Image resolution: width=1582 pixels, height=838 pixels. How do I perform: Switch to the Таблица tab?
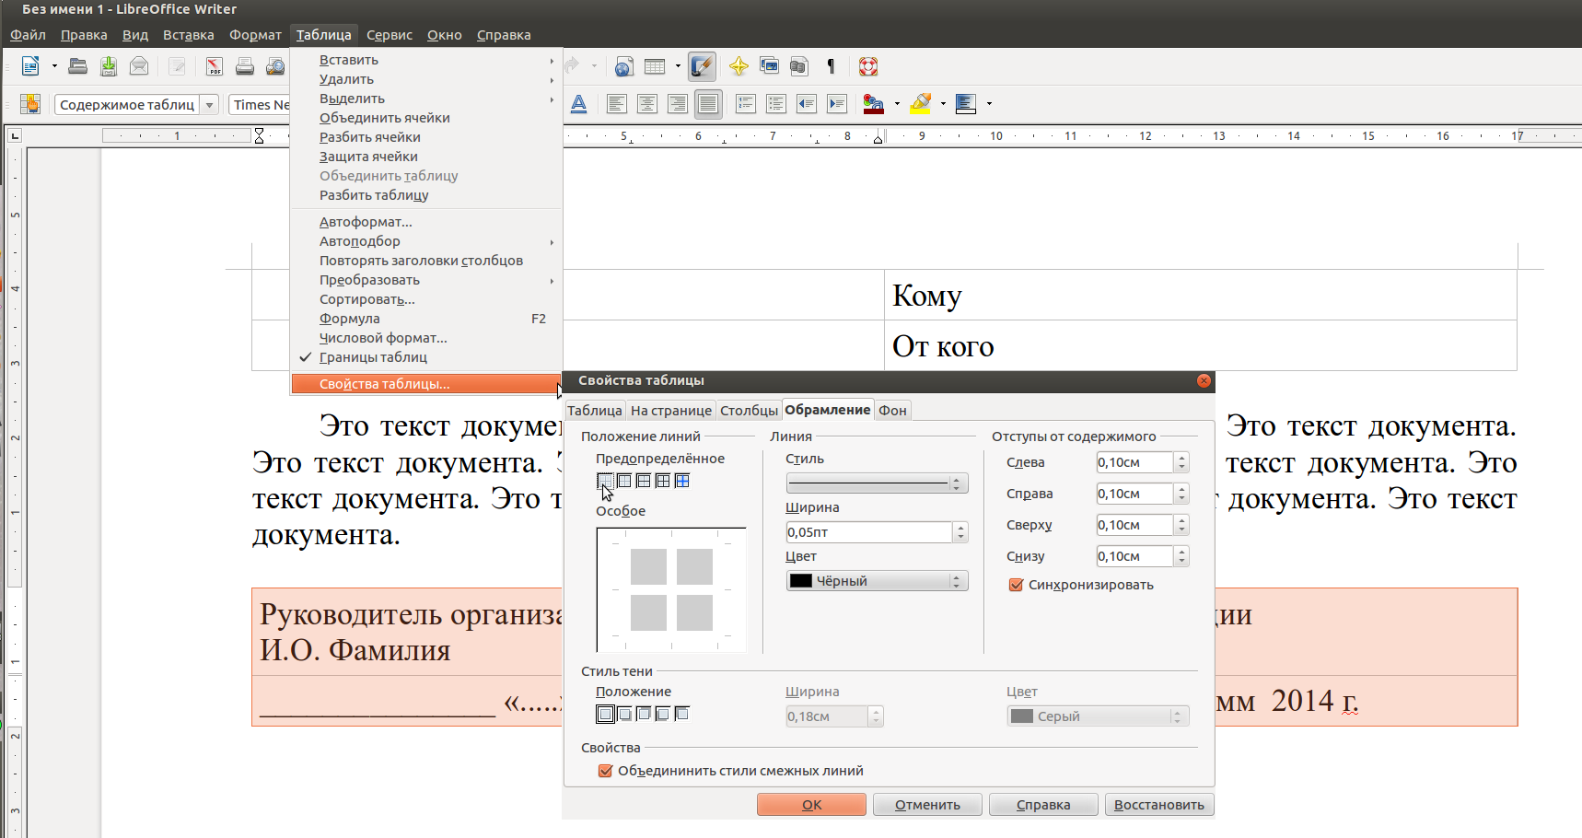[x=595, y=411]
